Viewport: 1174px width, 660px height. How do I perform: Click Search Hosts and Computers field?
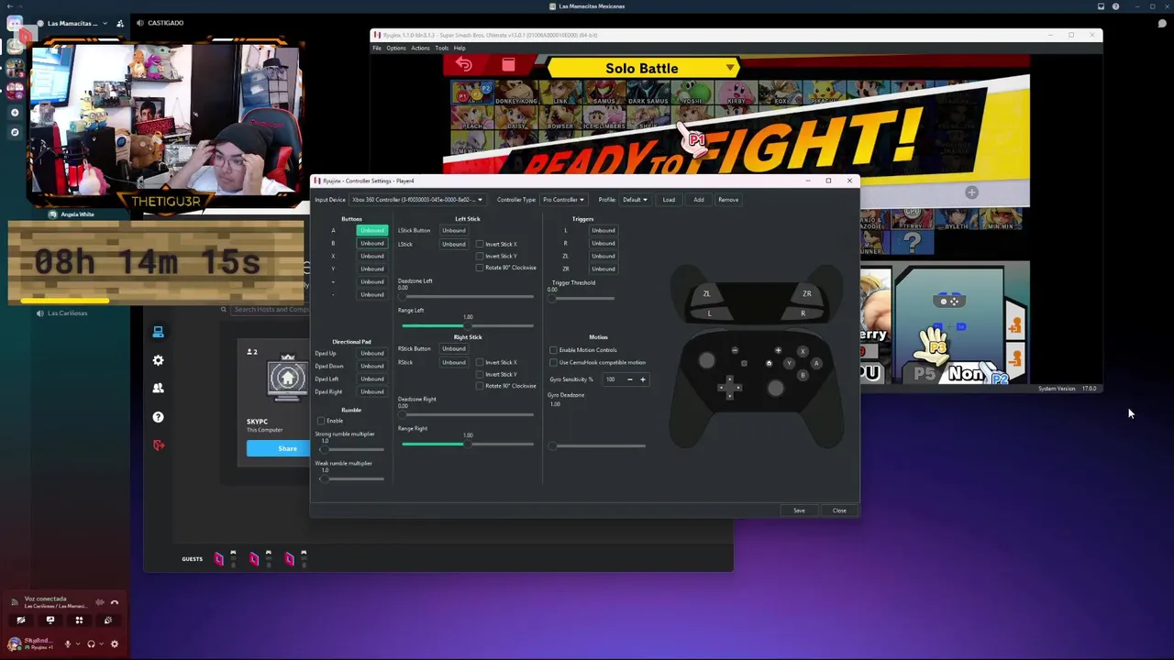[271, 310]
